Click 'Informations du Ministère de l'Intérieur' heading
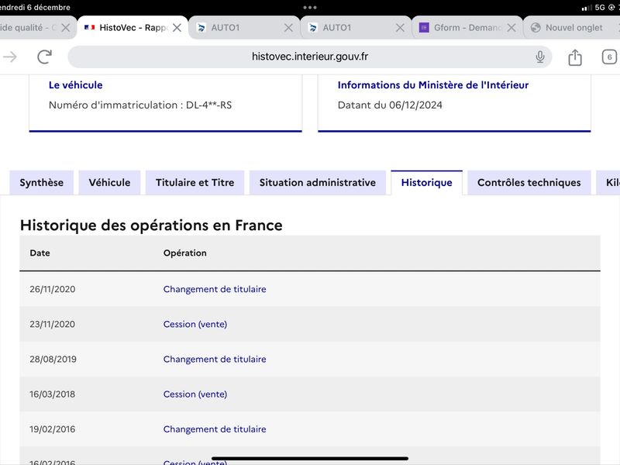The width and height of the screenshot is (620, 465). click(x=433, y=85)
